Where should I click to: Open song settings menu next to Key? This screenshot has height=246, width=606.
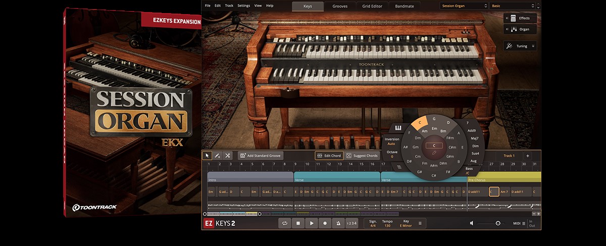point(420,223)
